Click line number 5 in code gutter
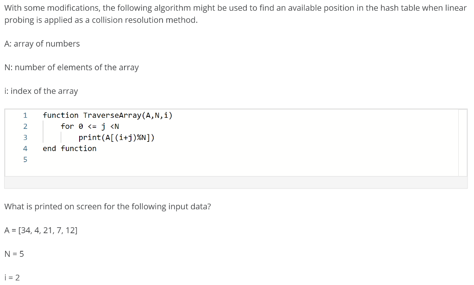This screenshot has height=285, width=474. pyautogui.click(x=25, y=159)
